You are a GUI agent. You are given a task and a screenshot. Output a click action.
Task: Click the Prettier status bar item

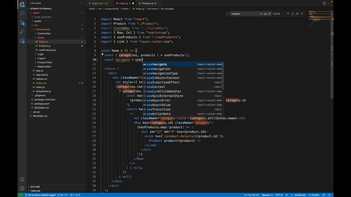[x=314, y=195]
